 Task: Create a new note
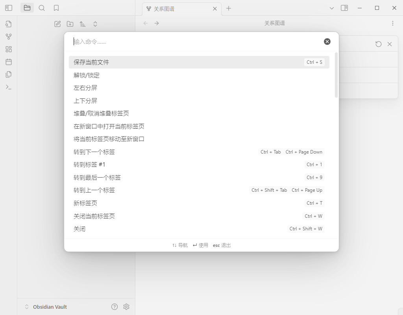(57, 24)
